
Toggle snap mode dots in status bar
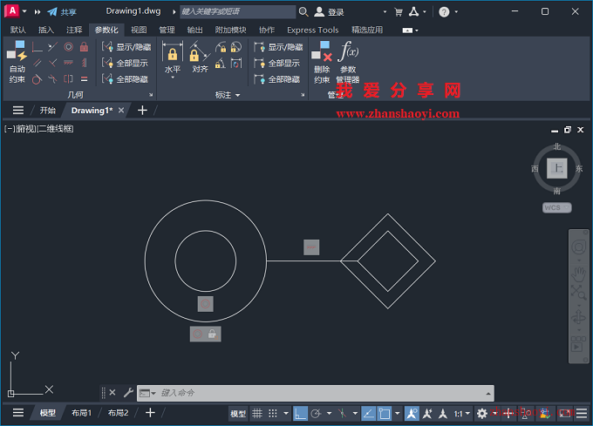(x=273, y=414)
